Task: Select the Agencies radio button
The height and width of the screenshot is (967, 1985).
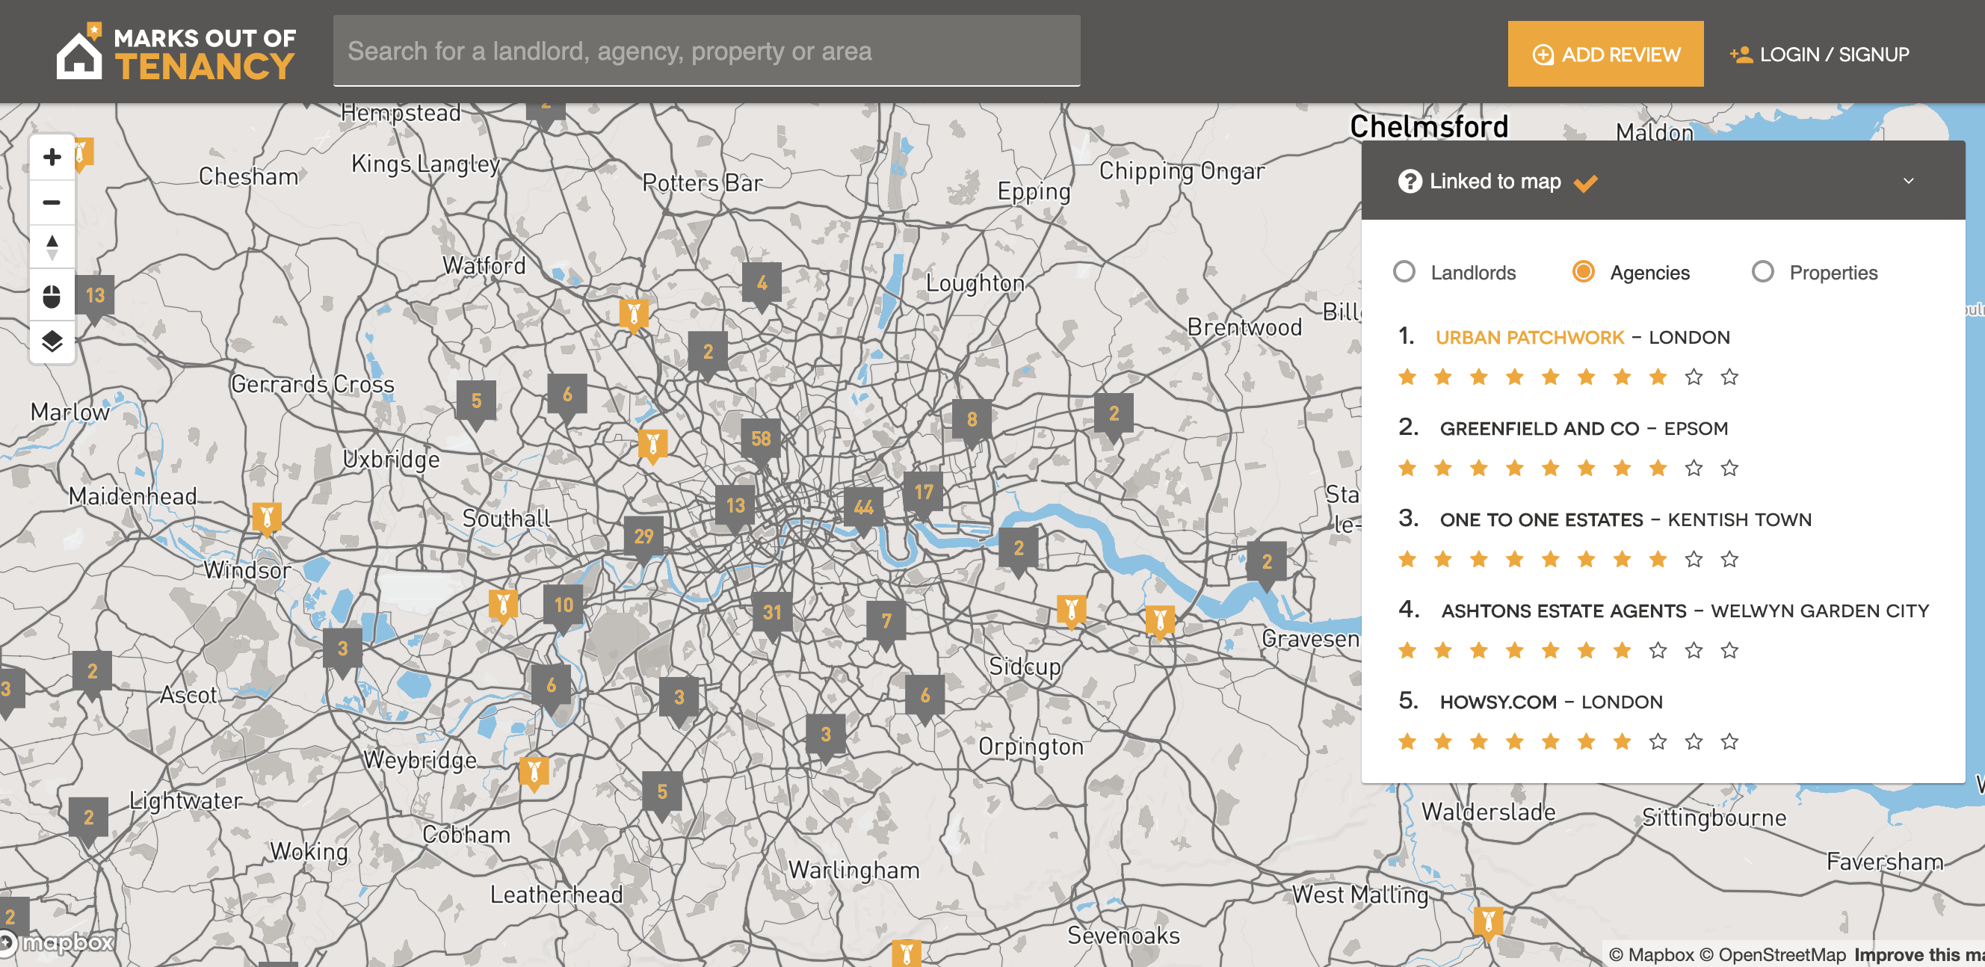Action: (x=1583, y=272)
